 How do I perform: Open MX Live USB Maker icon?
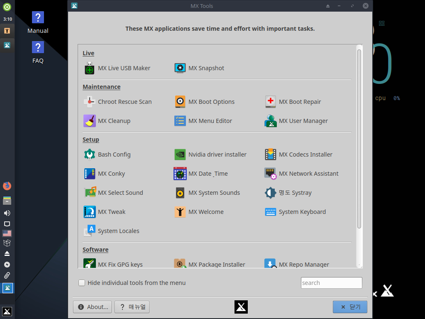point(90,68)
